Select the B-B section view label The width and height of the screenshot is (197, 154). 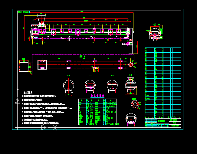tap(69, 76)
